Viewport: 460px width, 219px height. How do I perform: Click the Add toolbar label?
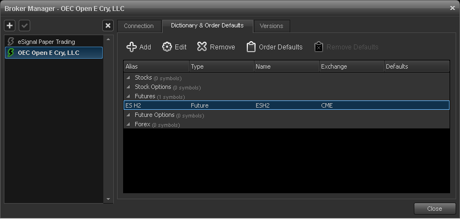145,47
